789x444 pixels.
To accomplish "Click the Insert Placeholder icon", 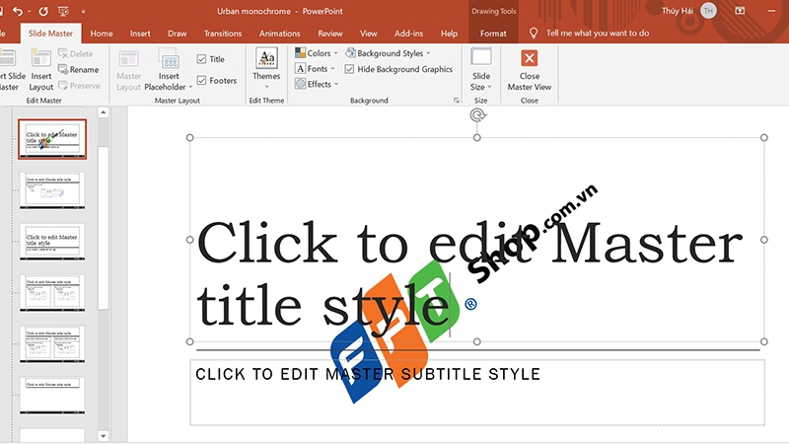I will click(169, 60).
